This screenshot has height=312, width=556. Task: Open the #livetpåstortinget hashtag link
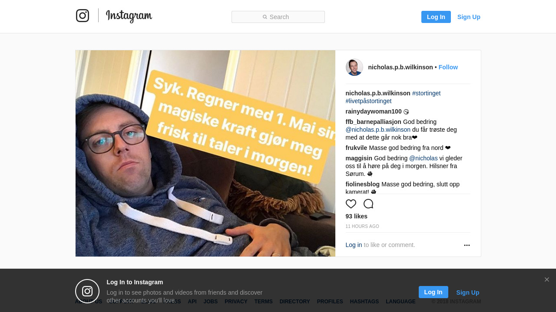[x=369, y=101]
